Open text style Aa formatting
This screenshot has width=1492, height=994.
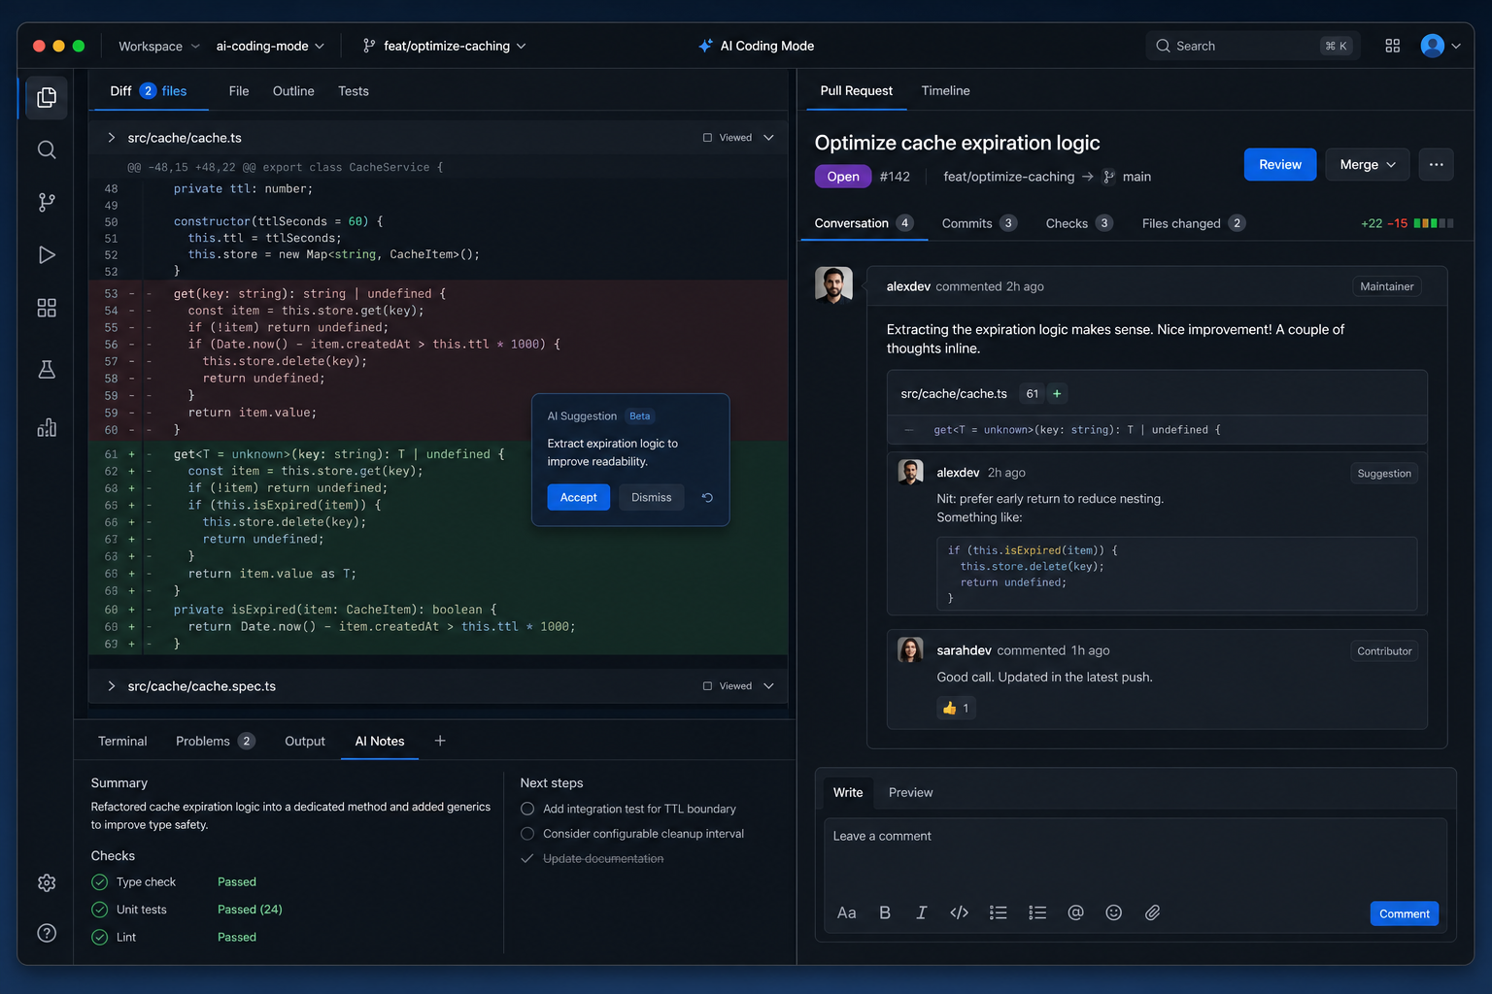pyautogui.click(x=846, y=912)
